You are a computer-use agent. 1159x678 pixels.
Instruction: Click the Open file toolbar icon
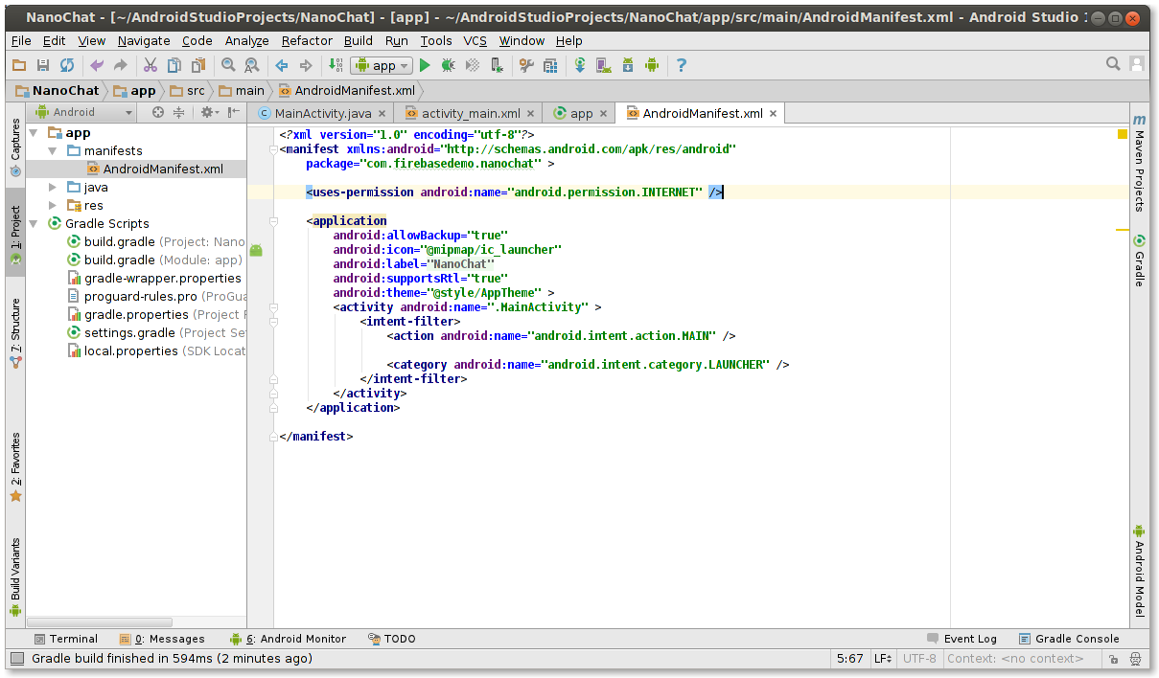(19, 65)
